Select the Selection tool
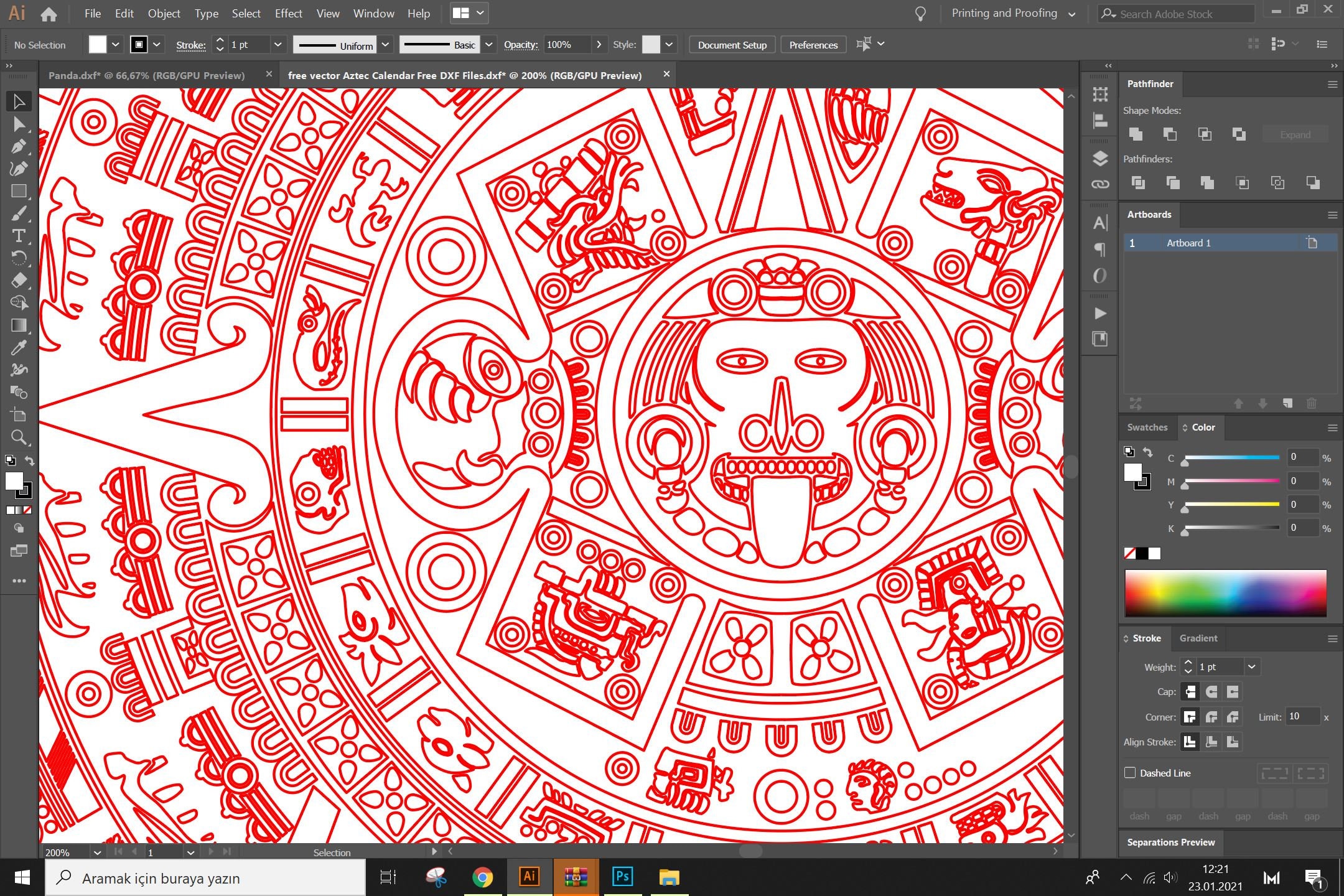 (x=19, y=101)
